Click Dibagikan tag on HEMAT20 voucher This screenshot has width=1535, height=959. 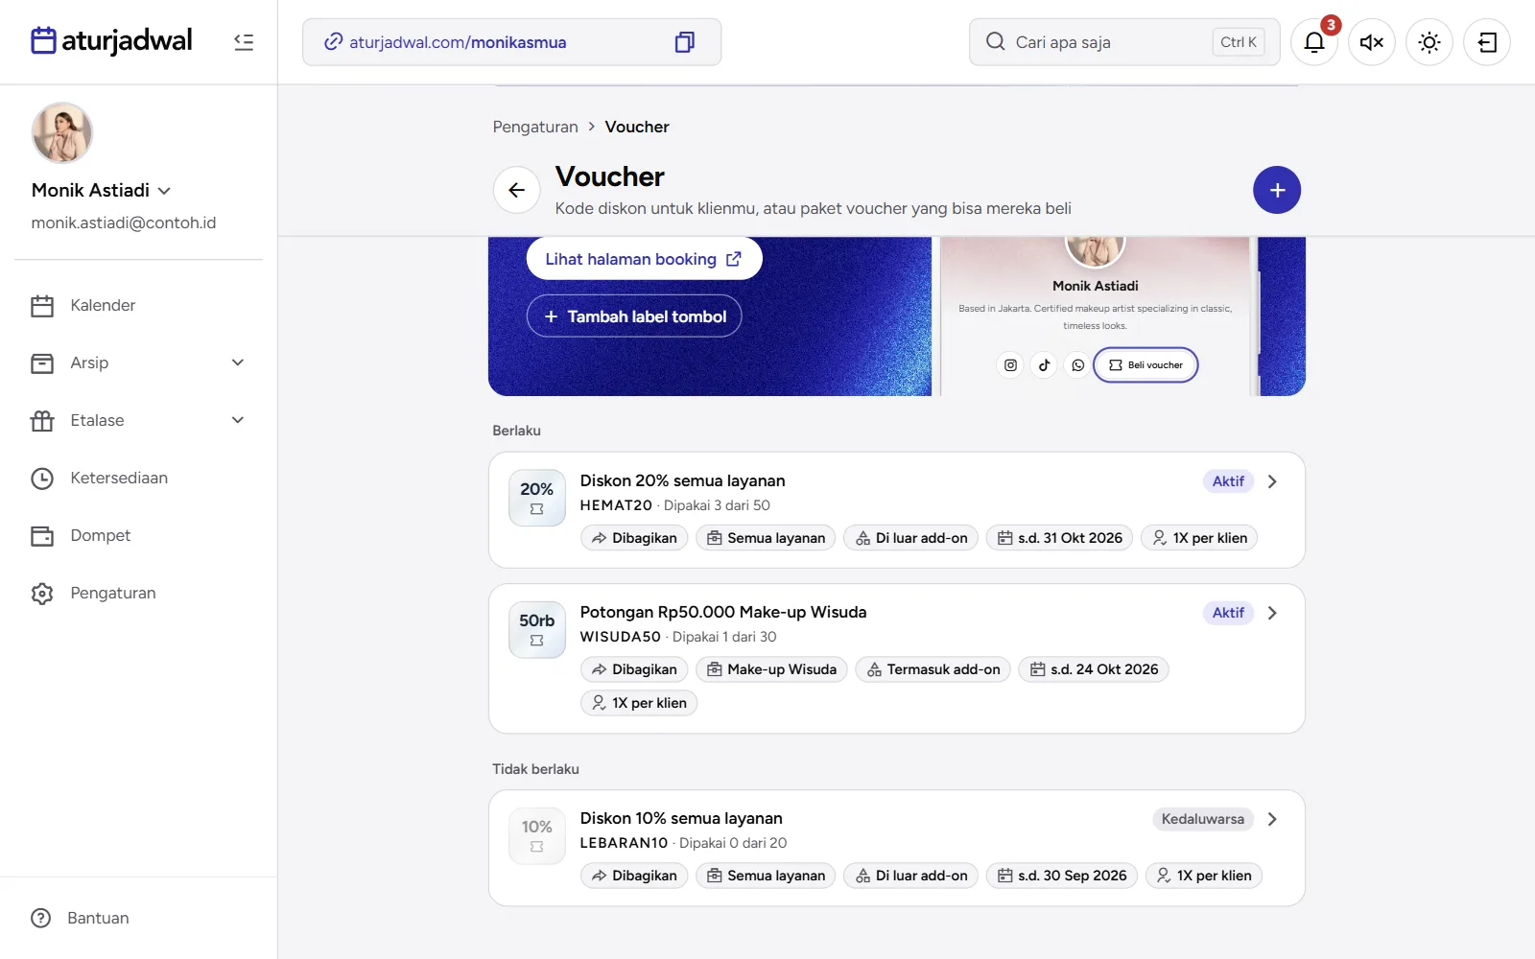coord(634,538)
